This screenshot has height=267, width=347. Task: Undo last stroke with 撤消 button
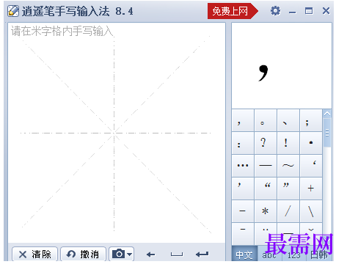tap(83, 255)
